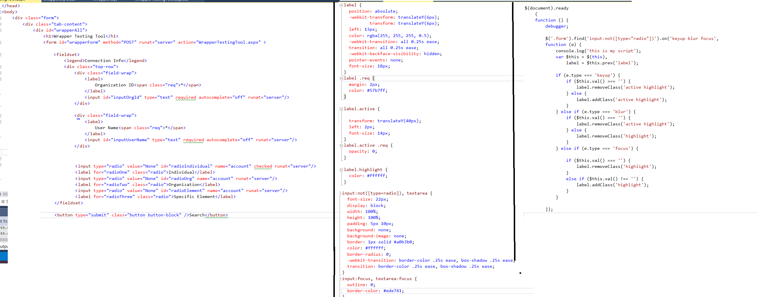Image resolution: width=766 pixels, height=297 pixels.
Task: Click the "else if (e.type === 'blur')" line
Action: [596, 112]
